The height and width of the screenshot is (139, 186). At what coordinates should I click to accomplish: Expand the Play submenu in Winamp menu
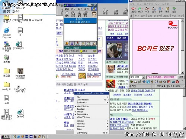tap(92, 97)
